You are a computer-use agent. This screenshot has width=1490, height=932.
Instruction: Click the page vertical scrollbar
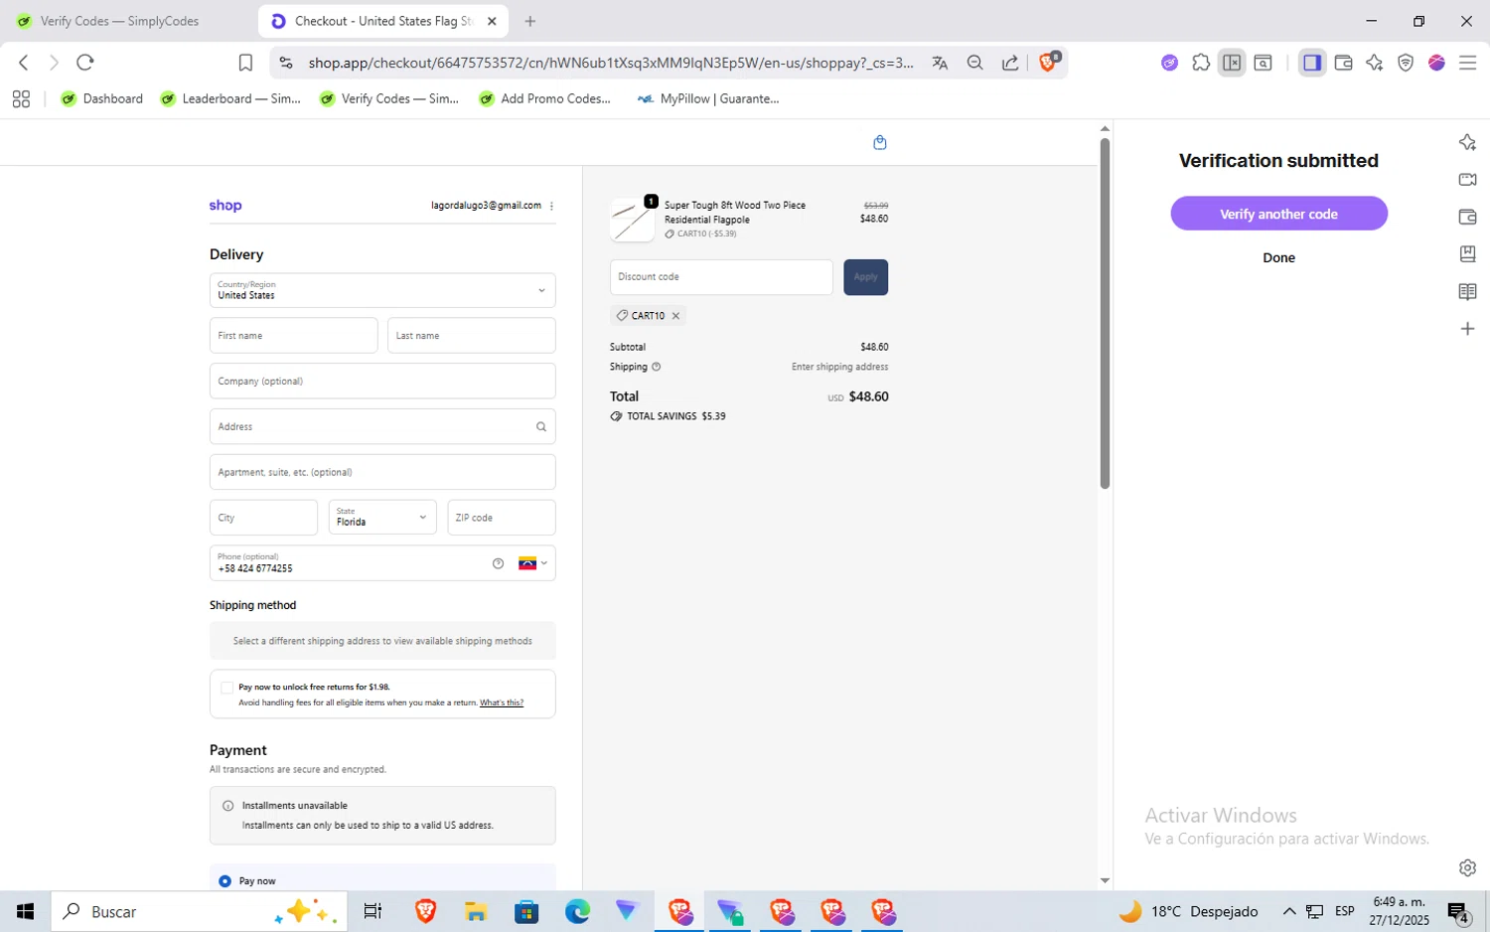point(1105,313)
